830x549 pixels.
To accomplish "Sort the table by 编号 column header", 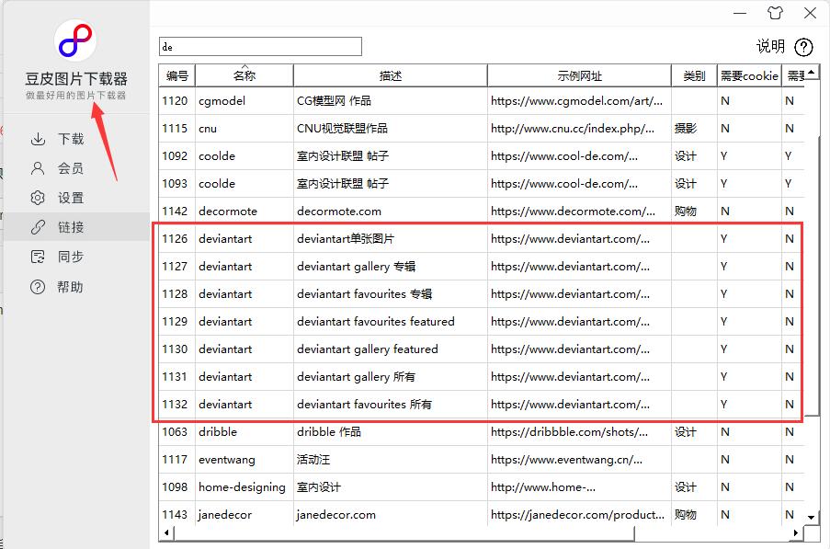I will [177, 75].
